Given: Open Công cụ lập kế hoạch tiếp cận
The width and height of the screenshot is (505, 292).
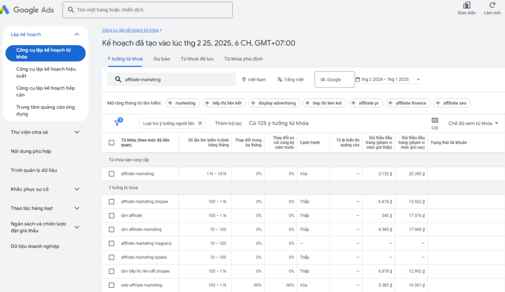Looking at the screenshot, I should pyautogui.click(x=45, y=91).
